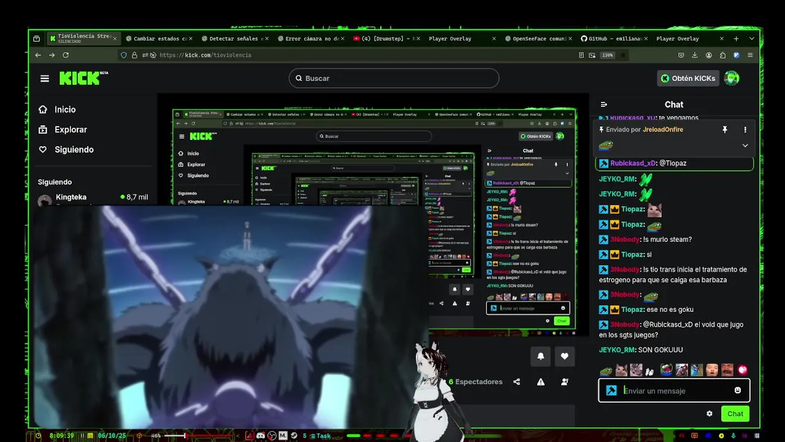
Task: Click username Rubickasd_xD in chat
Action: [x=632, y=163]
